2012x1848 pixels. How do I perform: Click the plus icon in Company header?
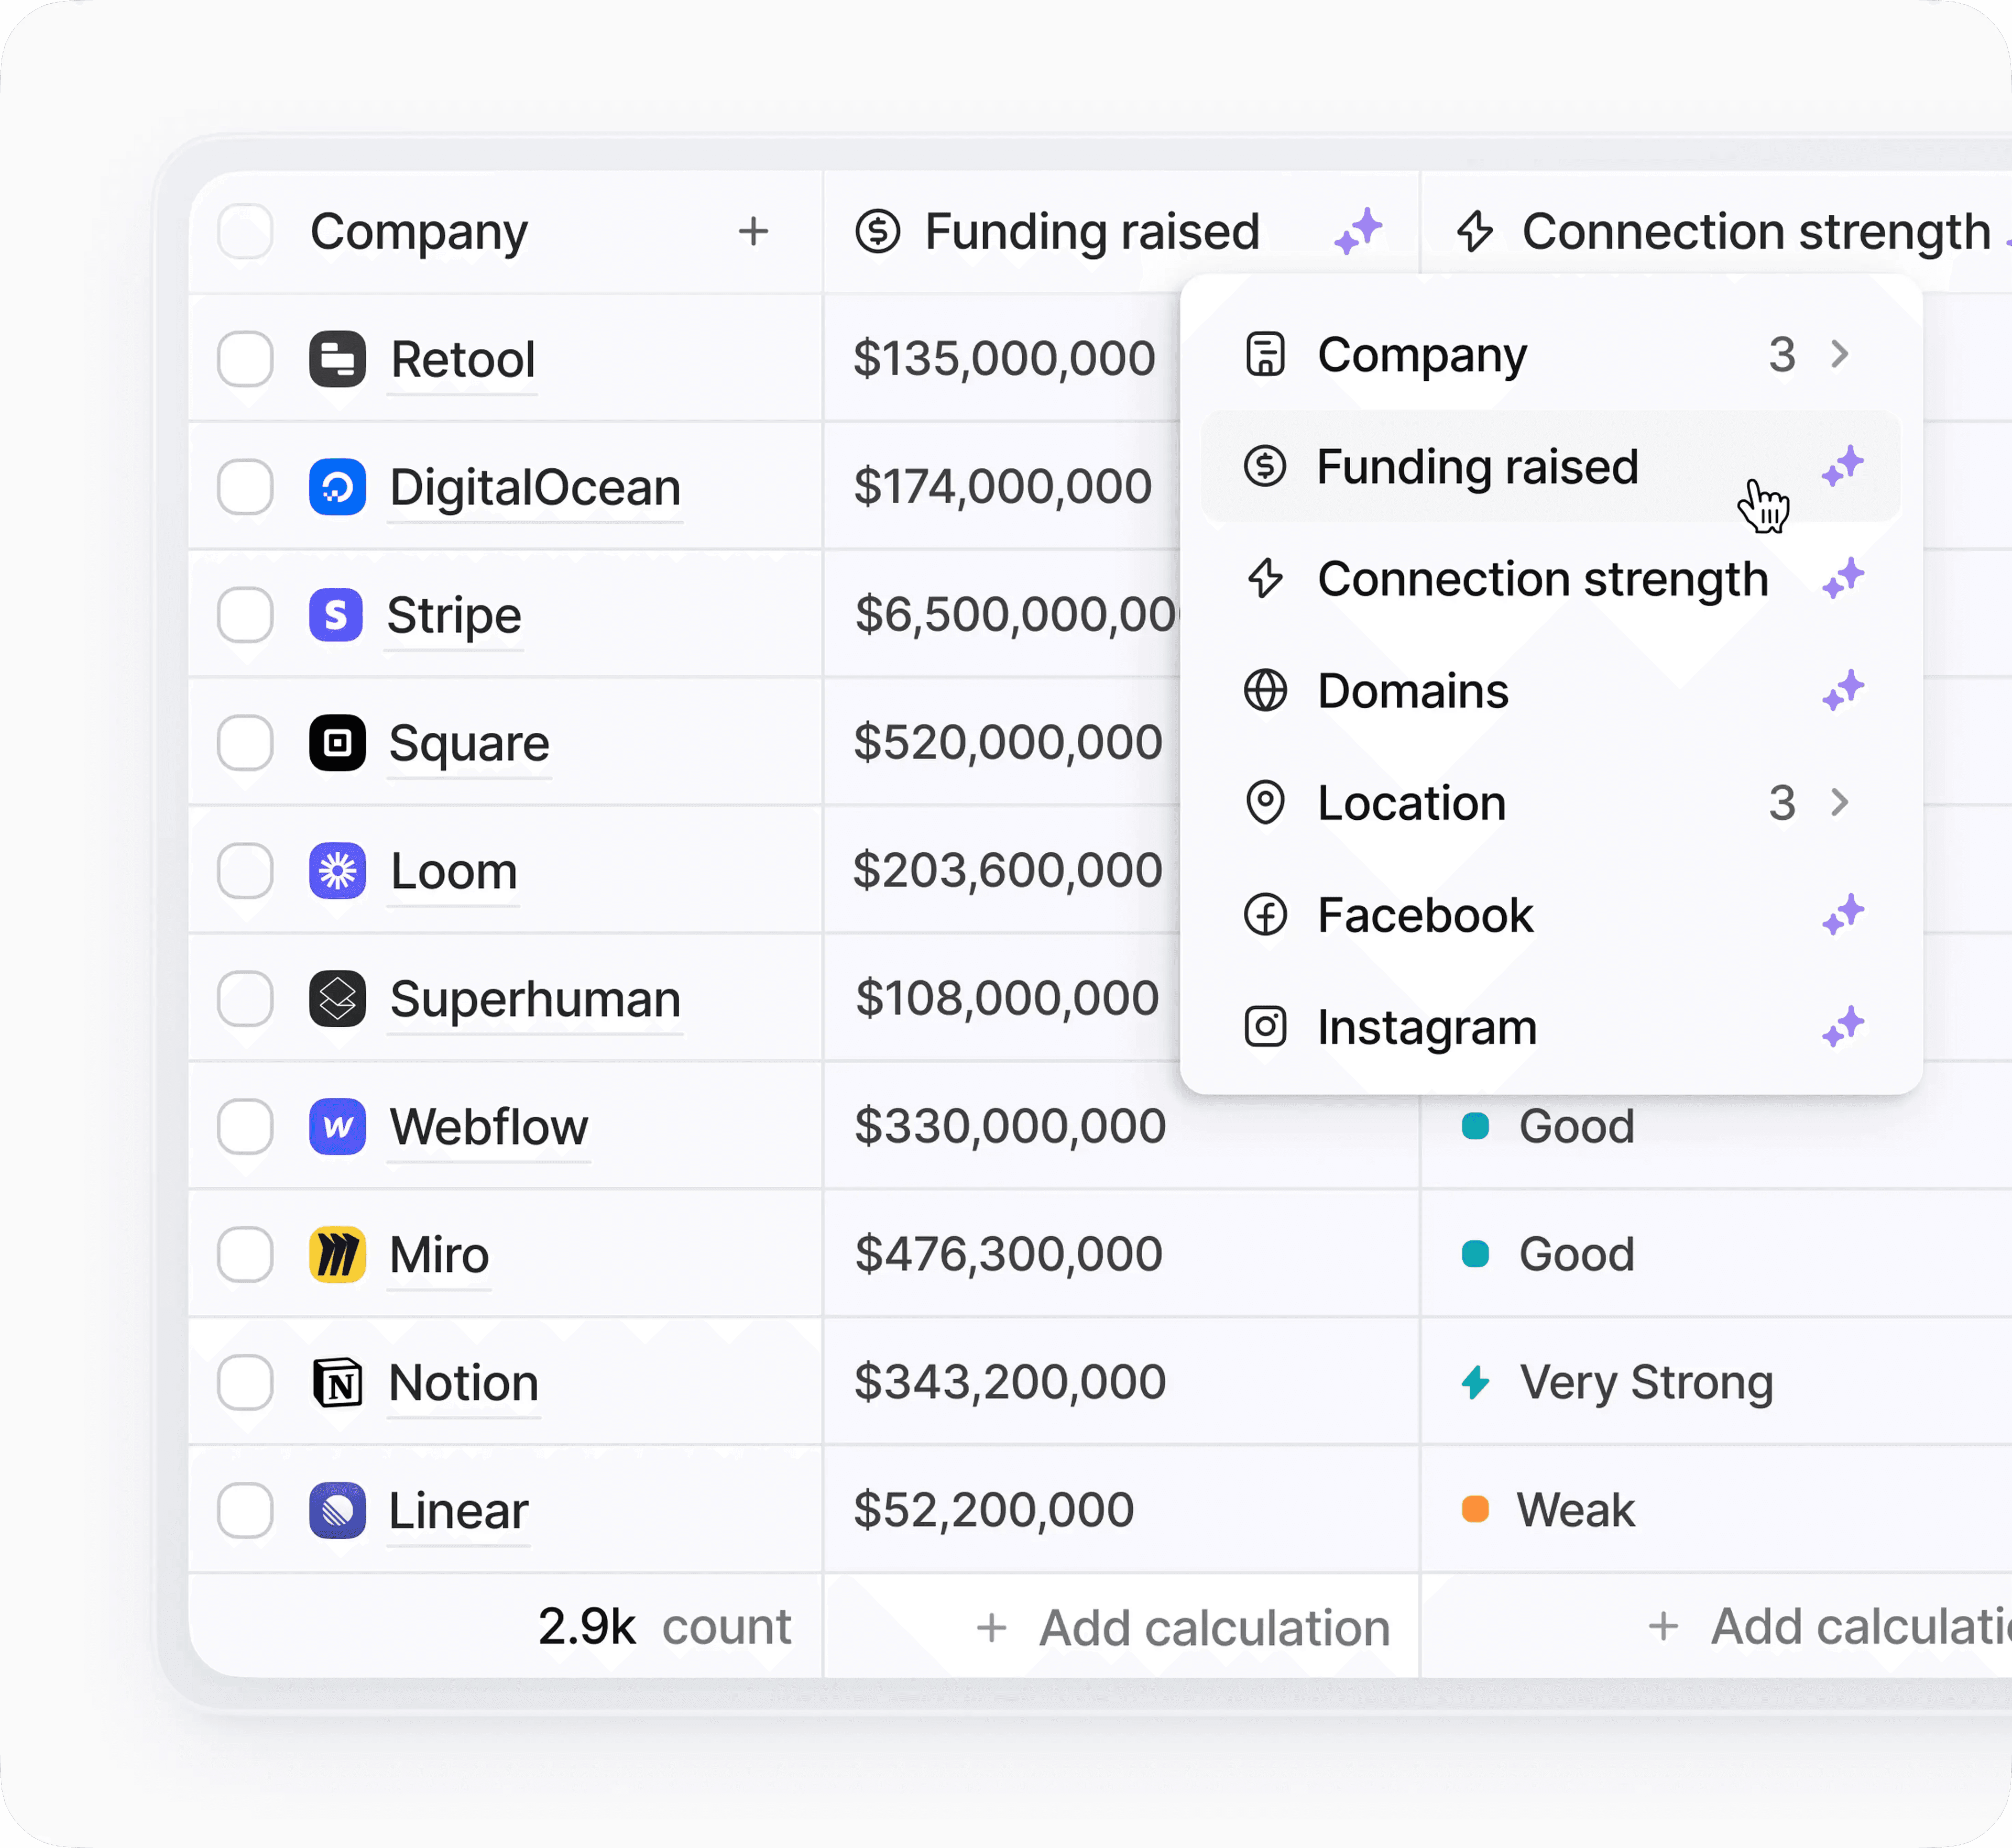[x=753, y=232]
